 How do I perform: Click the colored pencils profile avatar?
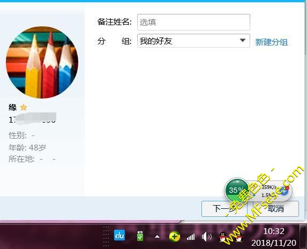[42, 63]
